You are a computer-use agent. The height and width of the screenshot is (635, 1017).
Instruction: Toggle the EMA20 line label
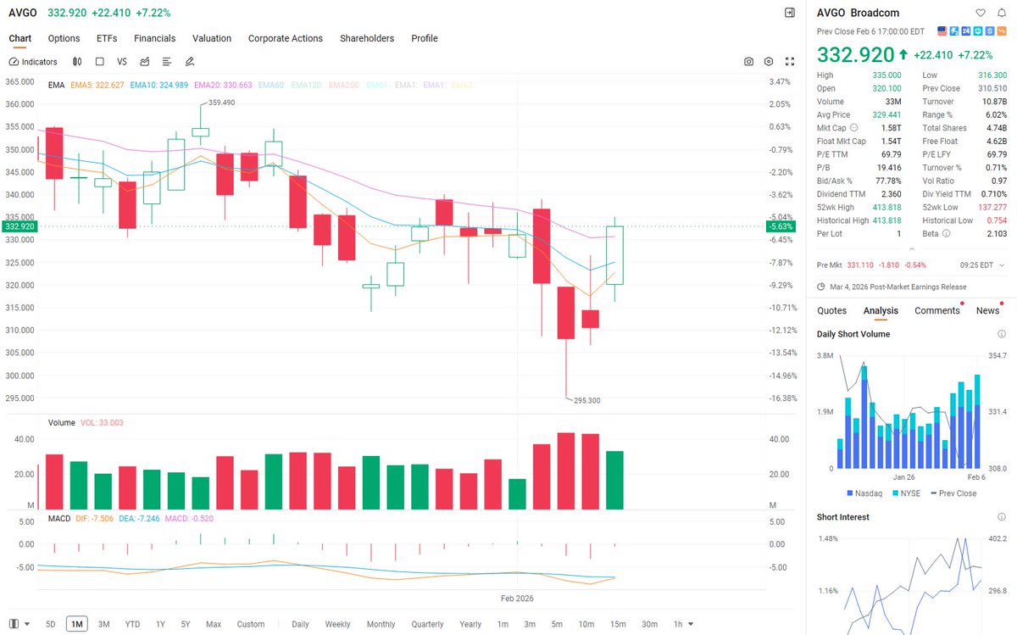[x=223, y=86]
